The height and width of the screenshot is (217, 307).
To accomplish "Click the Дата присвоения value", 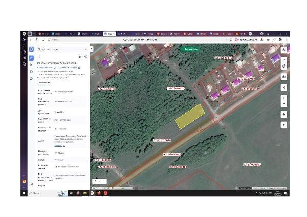I will point(59,112).
